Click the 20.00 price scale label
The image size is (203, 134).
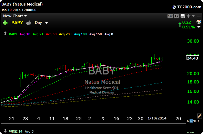(x=193, y=74)
